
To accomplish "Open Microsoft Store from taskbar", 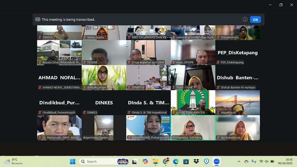I will [x=186, y=161].
